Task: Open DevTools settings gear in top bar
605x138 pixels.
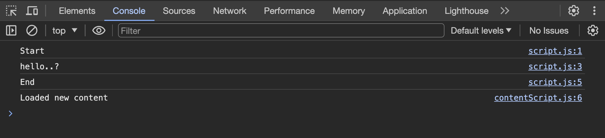Action: 574,11
